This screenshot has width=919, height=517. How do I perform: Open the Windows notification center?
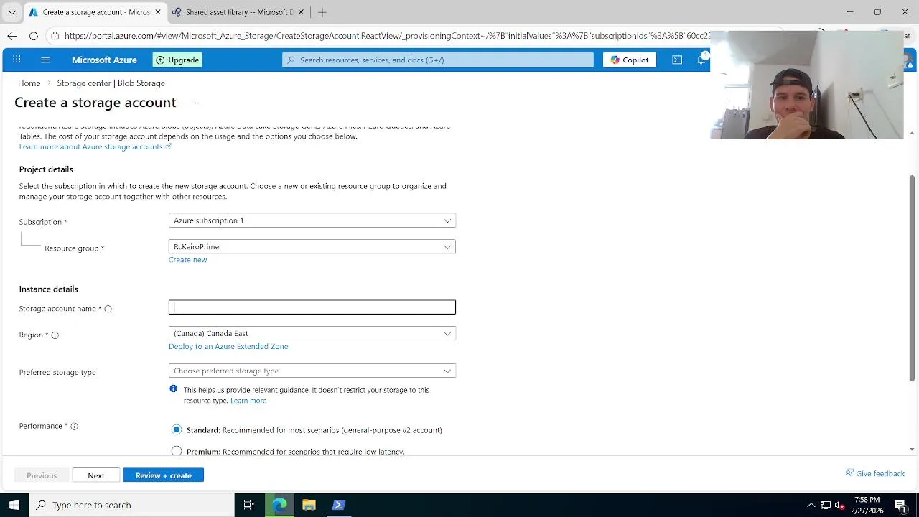pos(900,505)
